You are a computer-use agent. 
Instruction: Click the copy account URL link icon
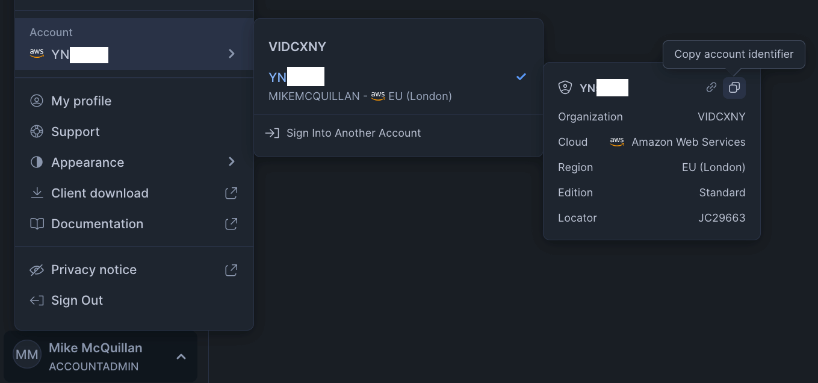[711, 88]
